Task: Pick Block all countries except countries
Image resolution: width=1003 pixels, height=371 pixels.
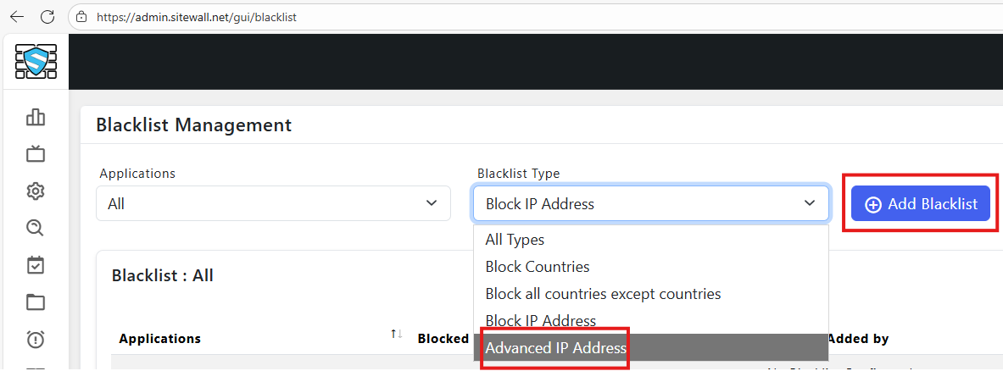Action: coord(603,294)
